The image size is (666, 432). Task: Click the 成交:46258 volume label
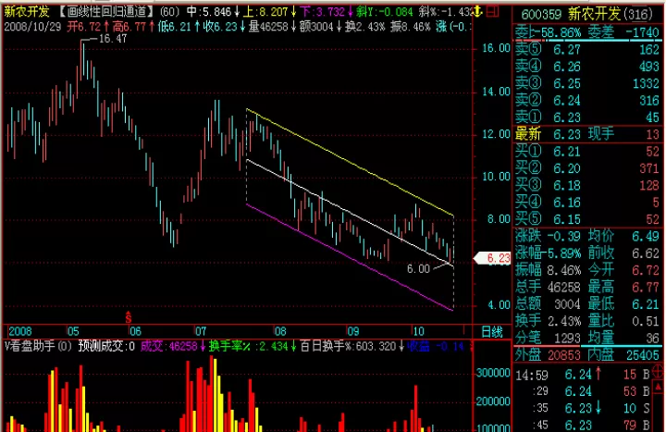pos(168,346)
